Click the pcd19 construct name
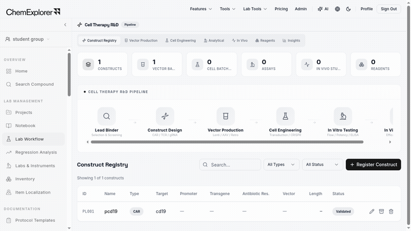 tap(111, 211)
